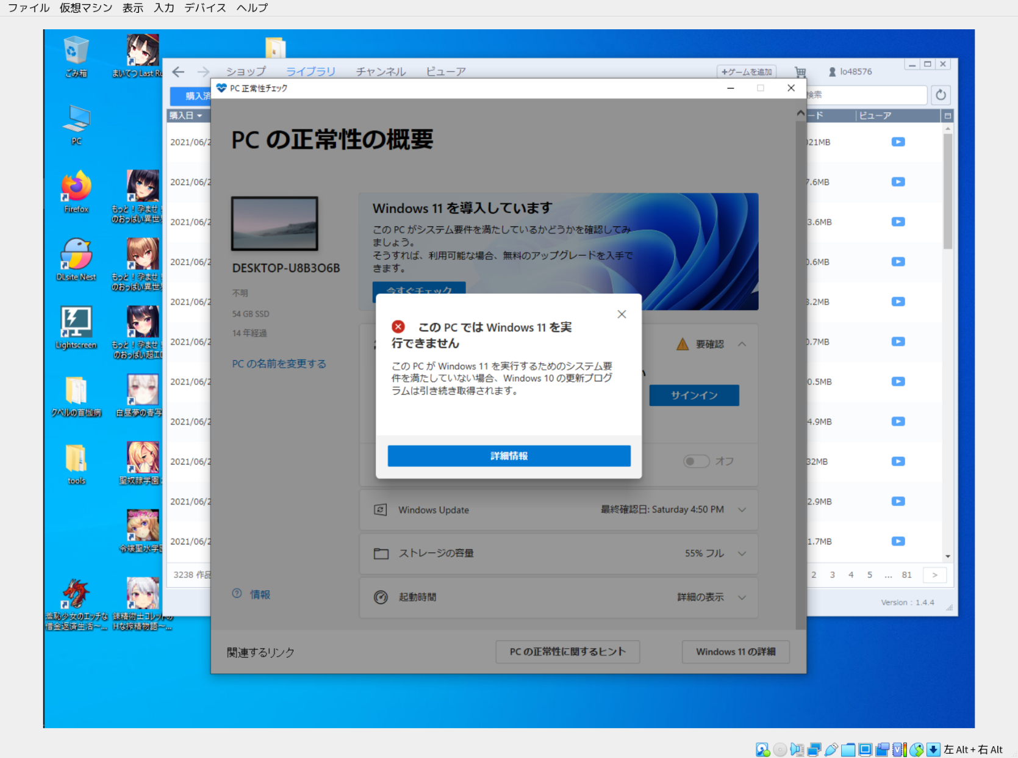Switch to the チャンネル tab
The width and height of the screenshot is (1018, 758).
[x=381, y=71]
